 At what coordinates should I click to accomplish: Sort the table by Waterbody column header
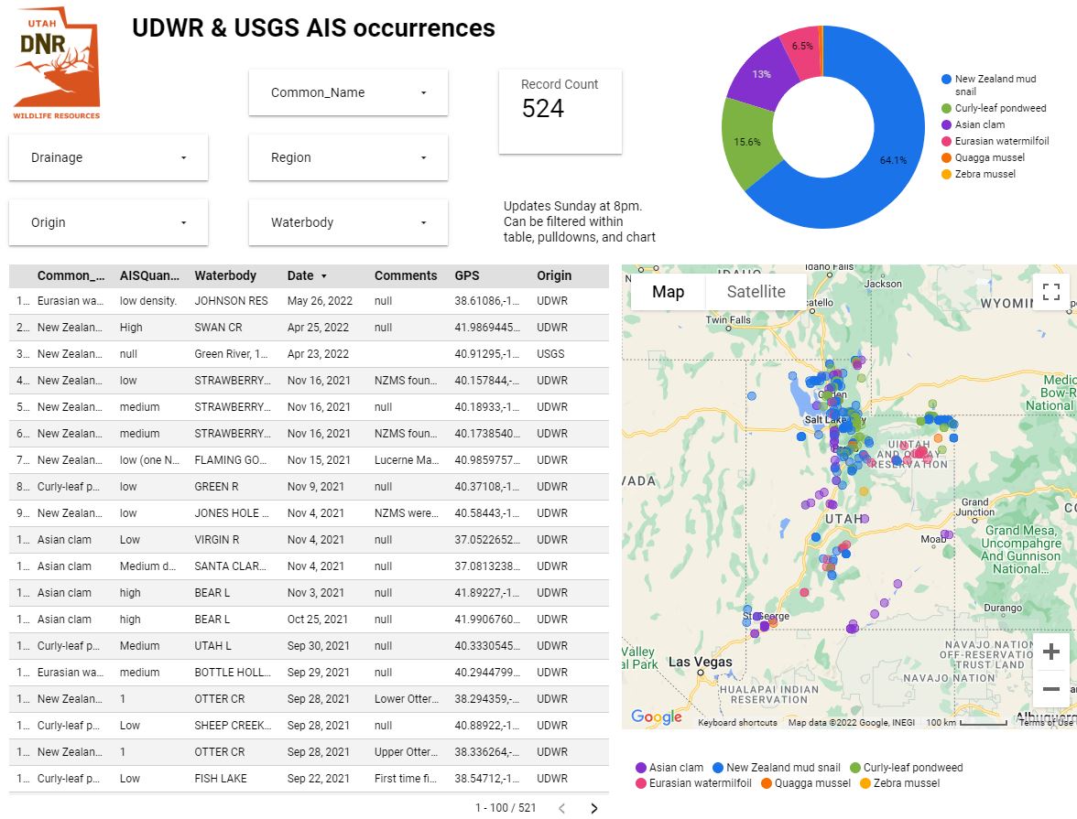point(225,275)
